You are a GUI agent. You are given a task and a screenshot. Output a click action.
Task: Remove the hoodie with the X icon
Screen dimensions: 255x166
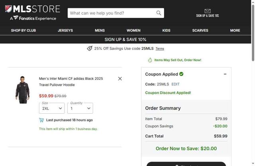(120, 79)
